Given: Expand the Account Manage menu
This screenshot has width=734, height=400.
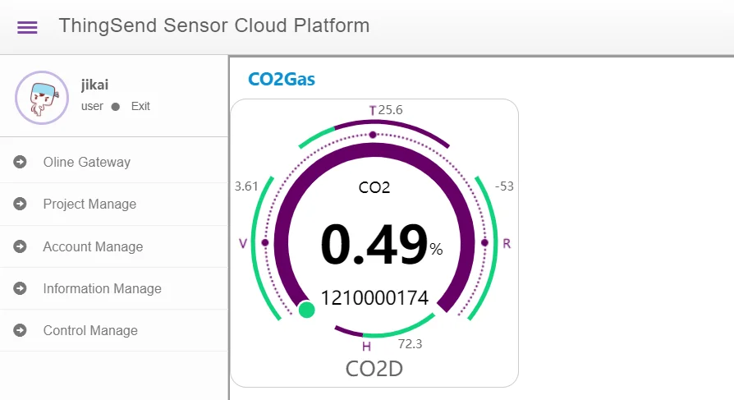Looking at the screenshot, I should (93, 246).
